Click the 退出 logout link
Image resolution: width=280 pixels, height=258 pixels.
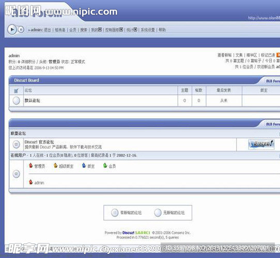point(48,30)
